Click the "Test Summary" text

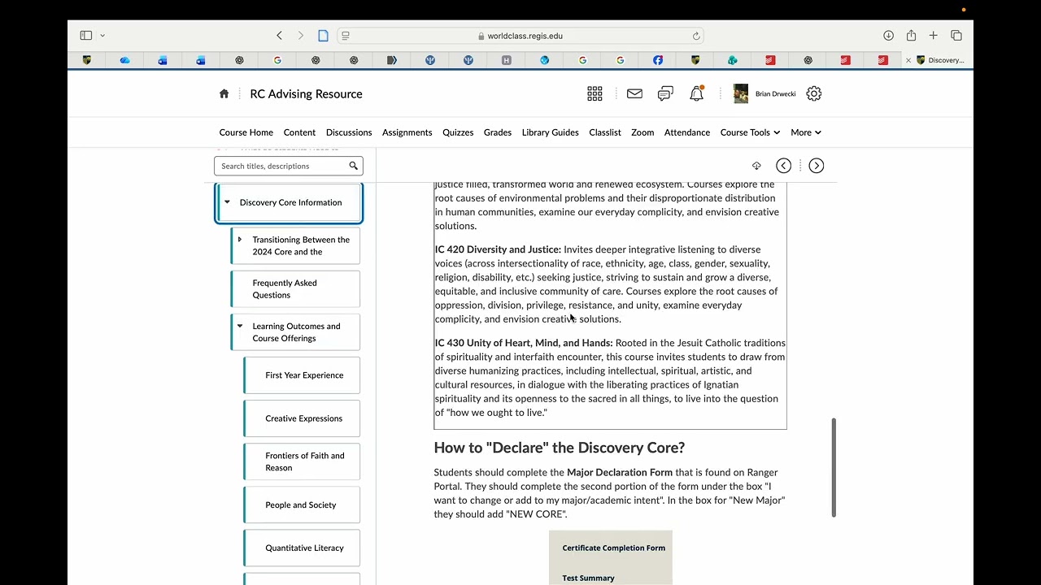[x=588, y=578]
